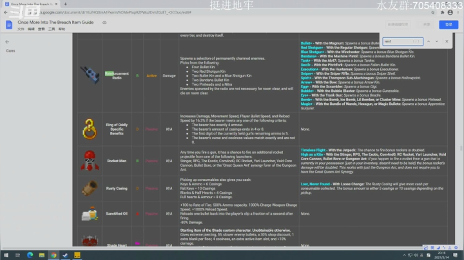The height and width of the screenshot is (260, 464).
Task: Click the Rocket Man name cell
Action: pos(117,161)
